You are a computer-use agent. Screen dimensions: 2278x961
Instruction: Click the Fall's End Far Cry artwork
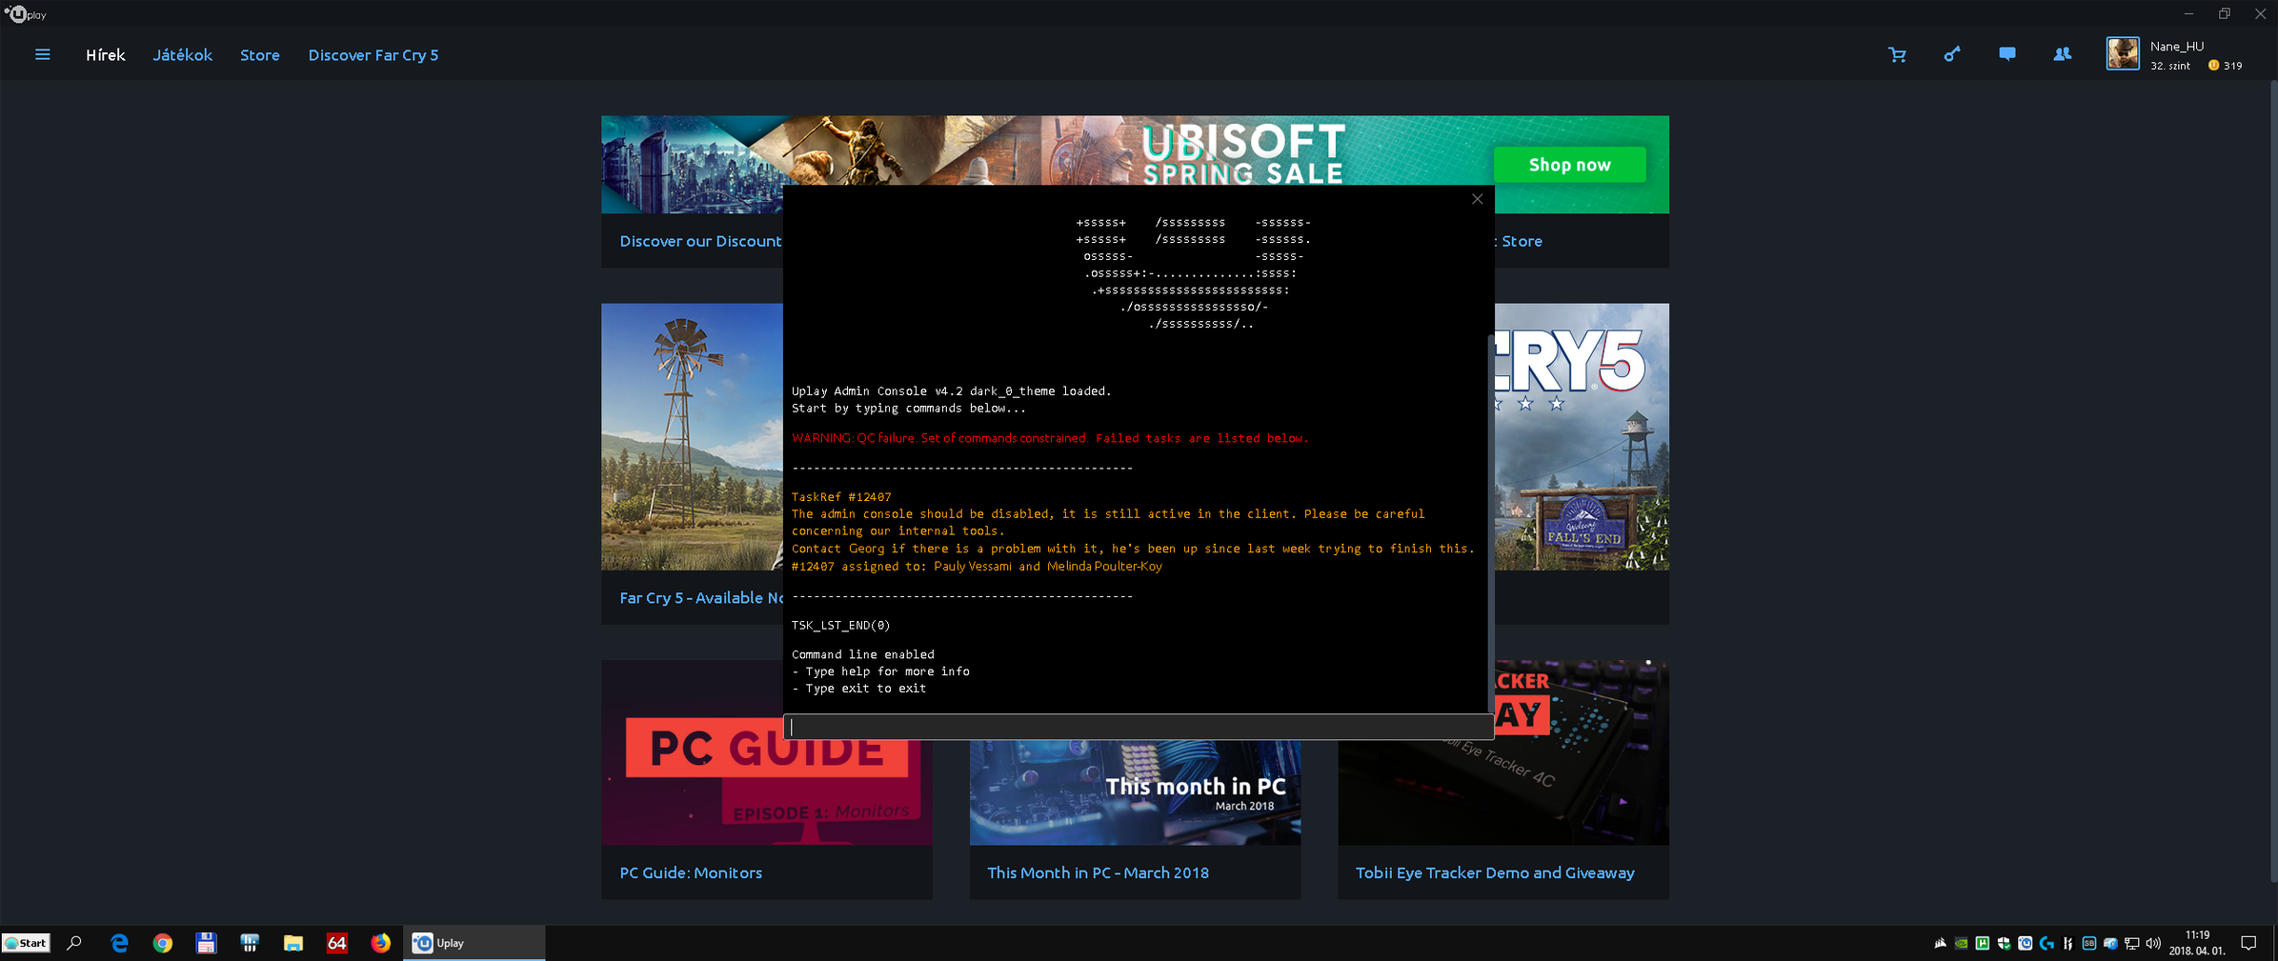click(1582, 436)
